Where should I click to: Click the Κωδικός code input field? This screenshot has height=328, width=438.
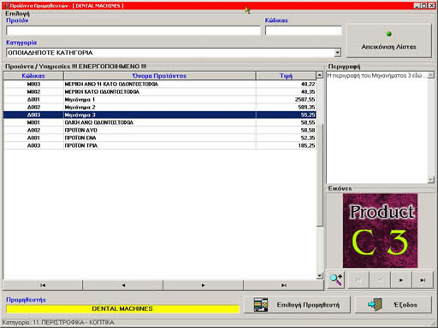pos(304,31)
